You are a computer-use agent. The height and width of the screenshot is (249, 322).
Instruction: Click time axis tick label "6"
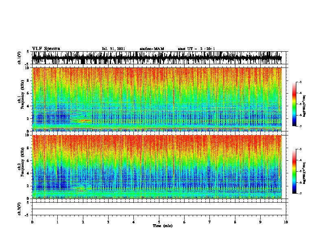tap(185, 222)
